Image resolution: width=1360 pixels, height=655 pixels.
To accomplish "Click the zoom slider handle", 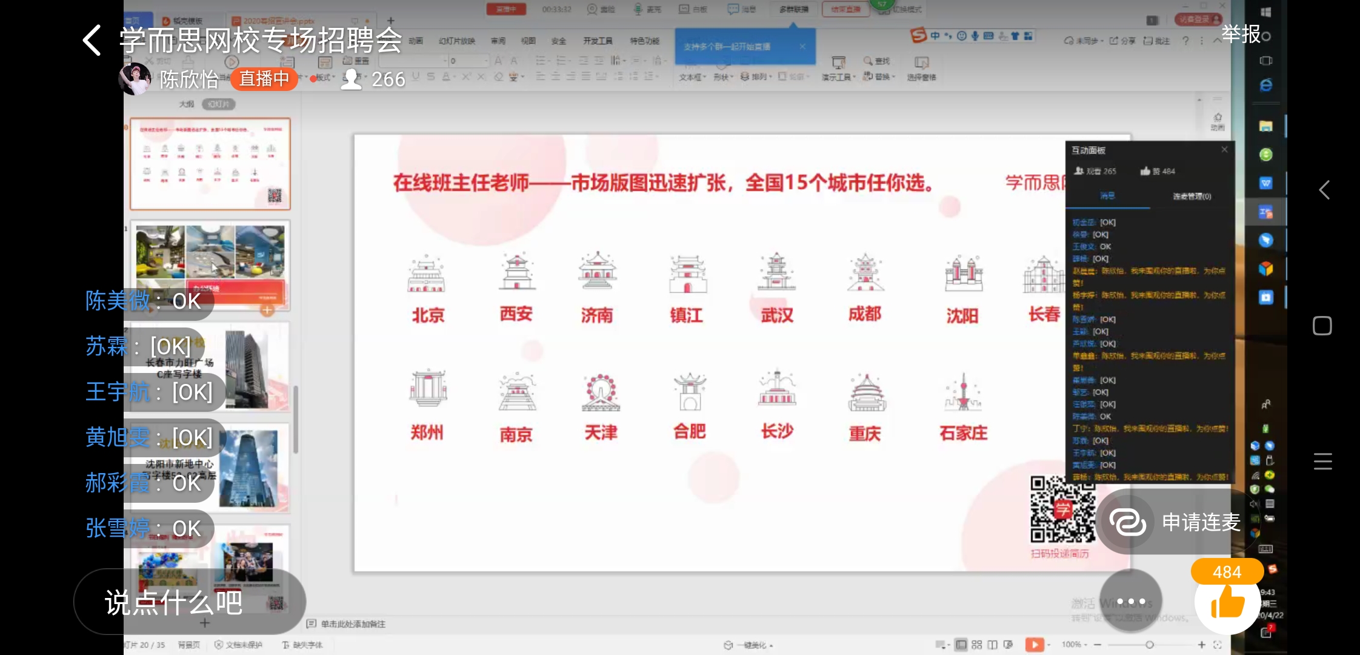I will coord(1149,645).
